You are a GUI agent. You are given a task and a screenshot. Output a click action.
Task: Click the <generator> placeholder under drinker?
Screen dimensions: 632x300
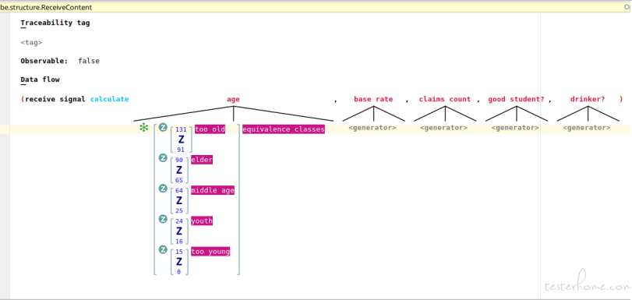tap(587, 128)
